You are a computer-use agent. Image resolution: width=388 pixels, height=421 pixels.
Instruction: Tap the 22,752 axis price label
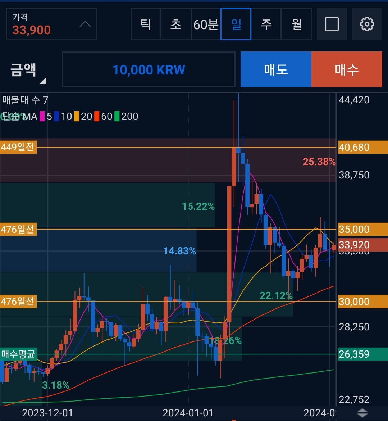point(354,399)
